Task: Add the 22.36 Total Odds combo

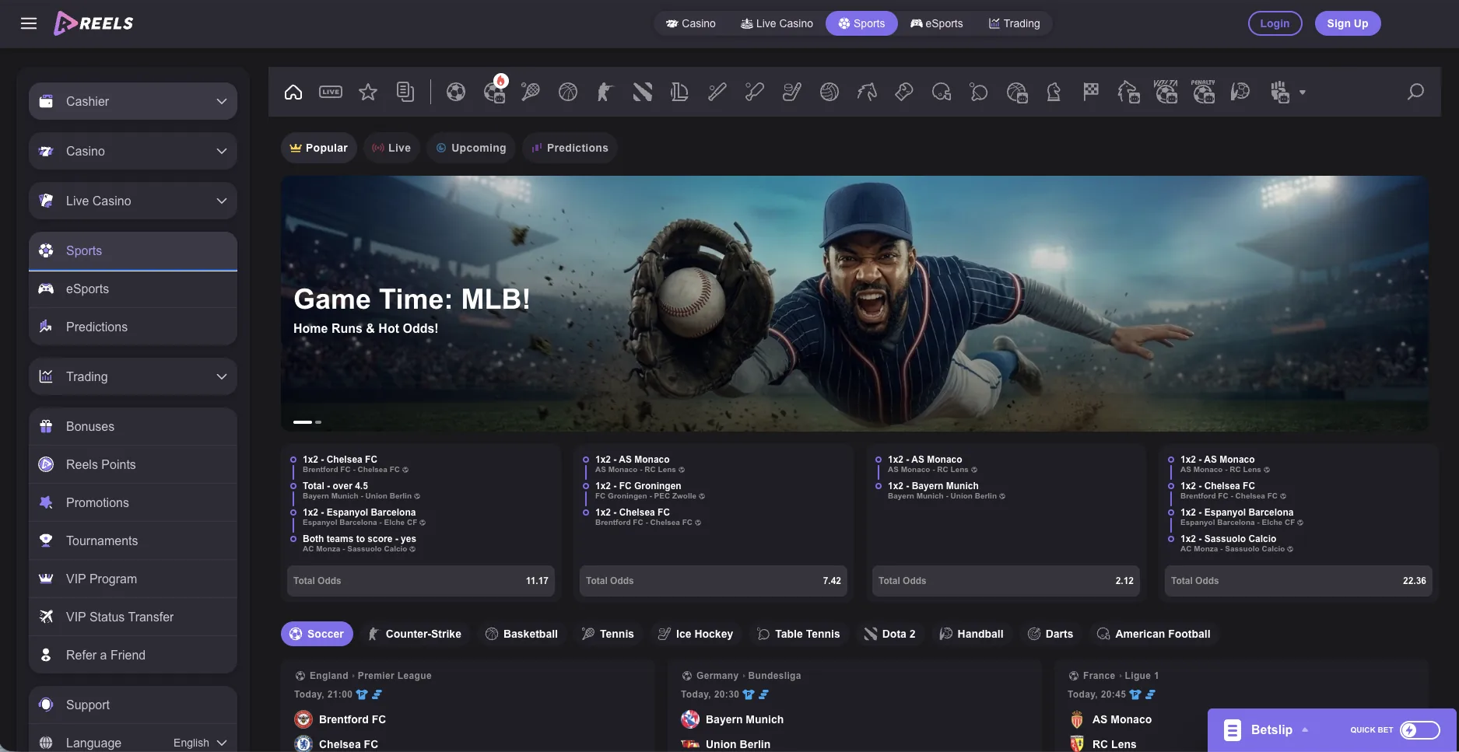Action: 1299,581
